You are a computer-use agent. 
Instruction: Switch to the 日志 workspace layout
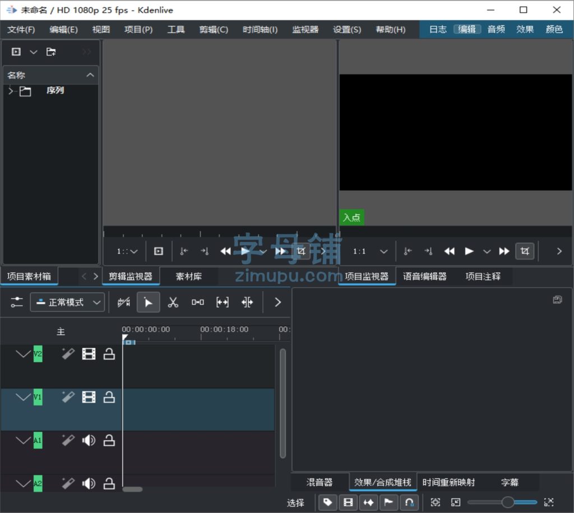438,29
